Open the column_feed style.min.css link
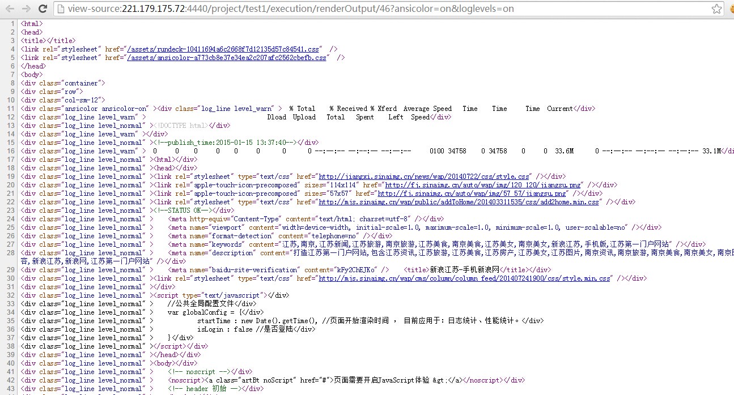 464,278
